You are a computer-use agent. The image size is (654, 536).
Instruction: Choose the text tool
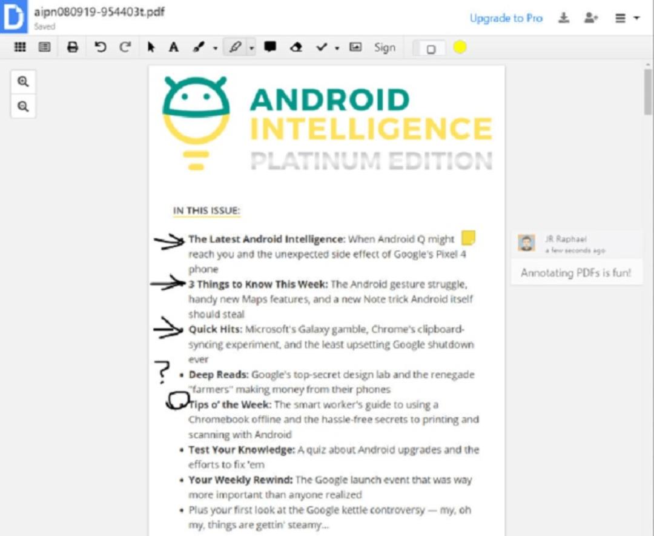(x=174, y=47)
